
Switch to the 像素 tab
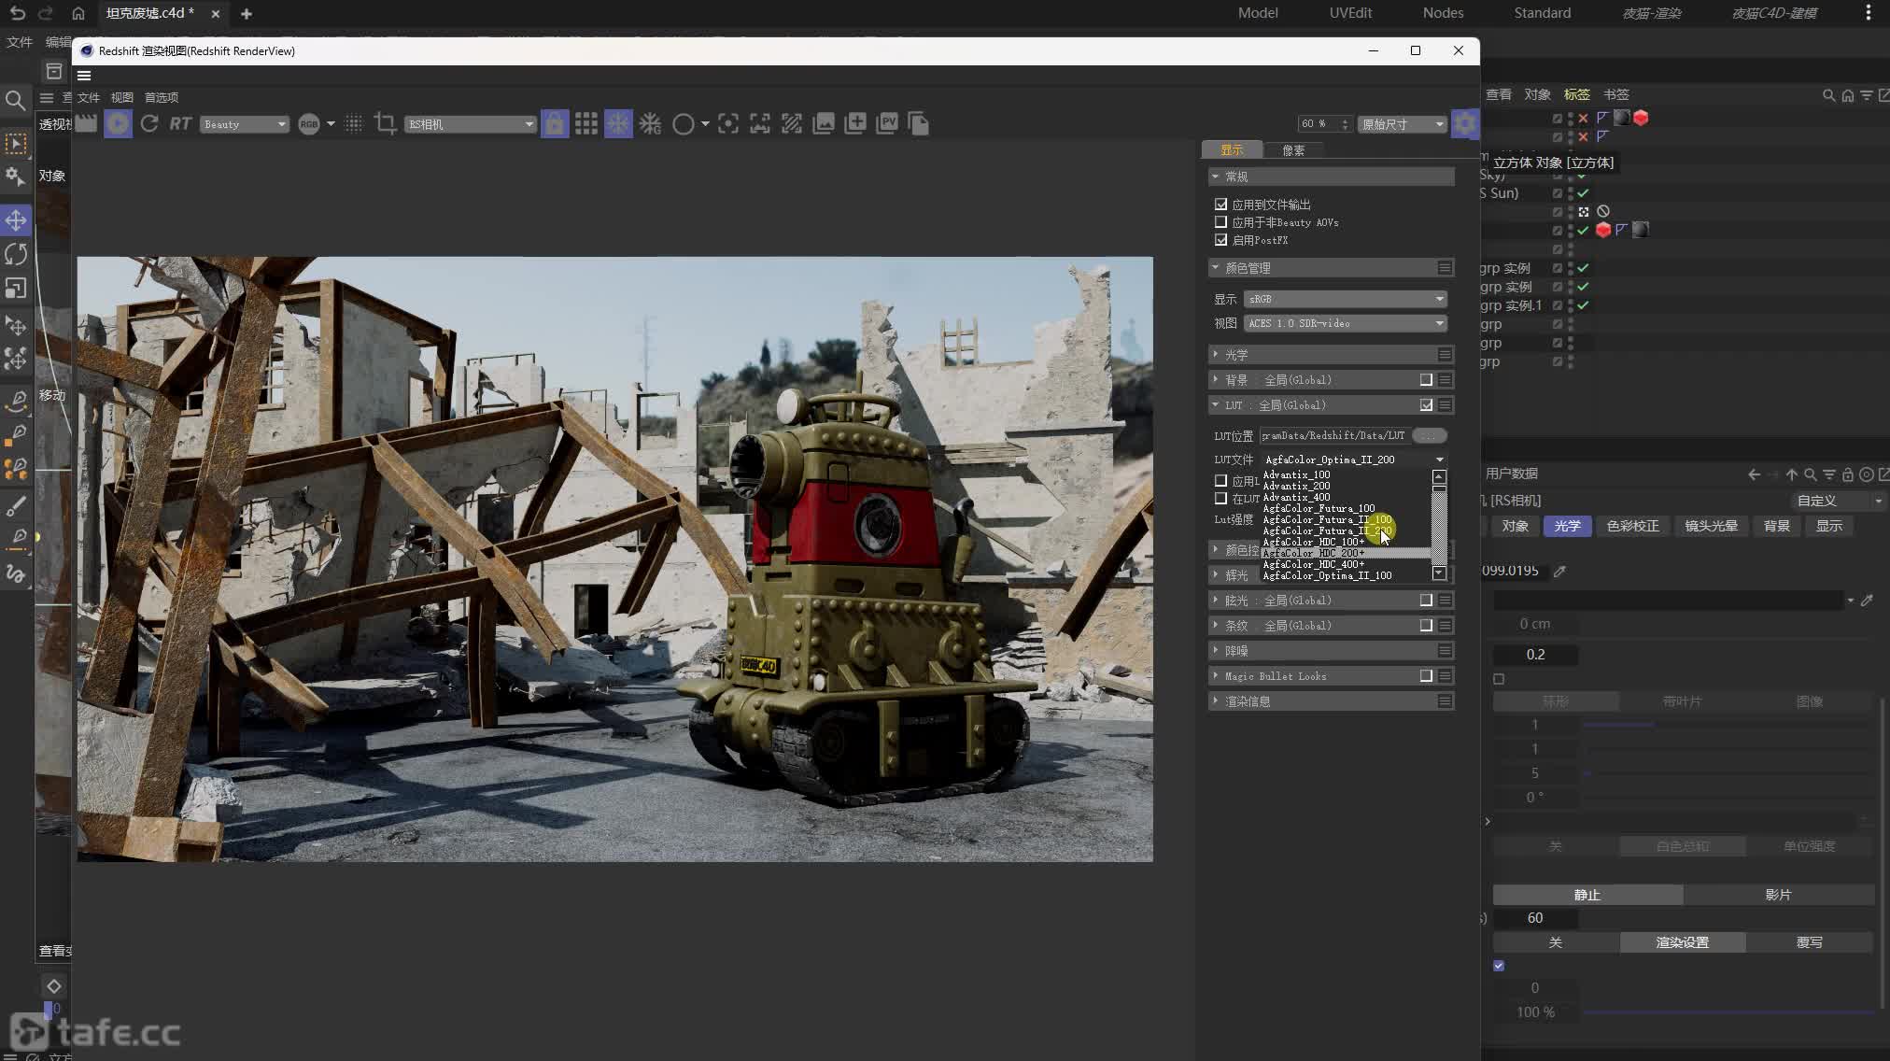pos(1293,150)
